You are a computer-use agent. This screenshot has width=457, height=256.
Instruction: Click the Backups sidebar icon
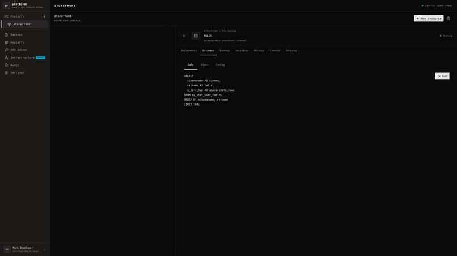click(x=6, y=34)
